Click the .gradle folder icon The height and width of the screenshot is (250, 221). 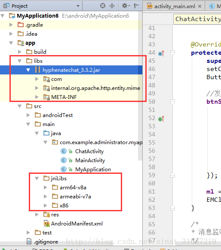click(x=21, y=25)
